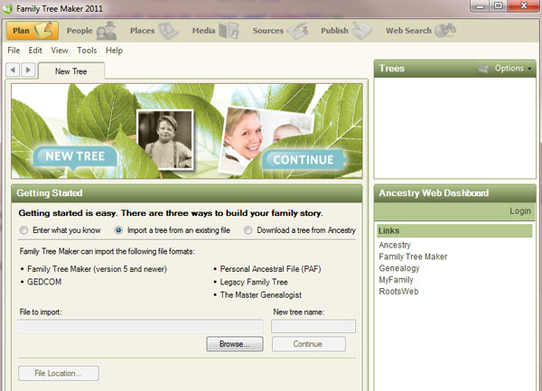The image size is (542, 391).
Task: Click the vintage boy photo thumbnail
Action: tap(165, 140)
